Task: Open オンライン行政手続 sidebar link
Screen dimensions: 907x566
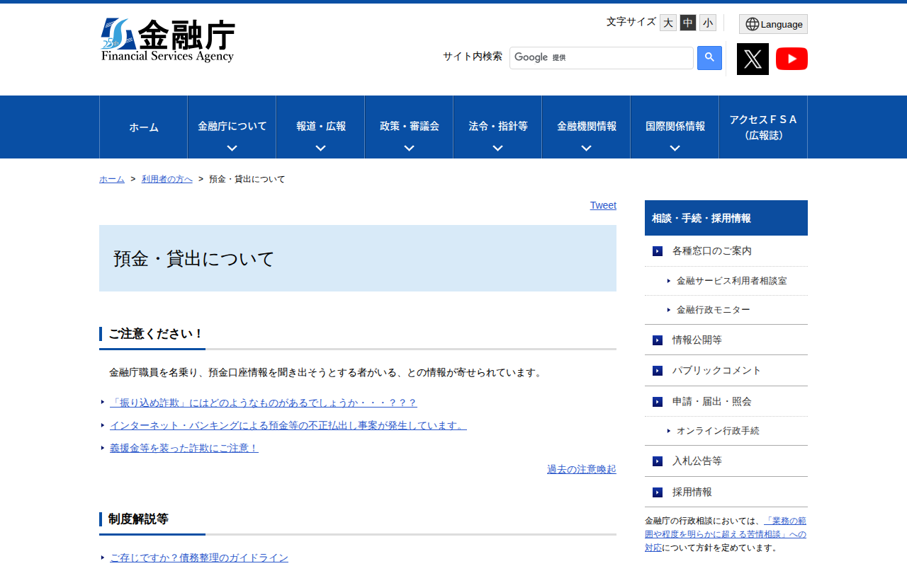Action: tap(718, 431)
